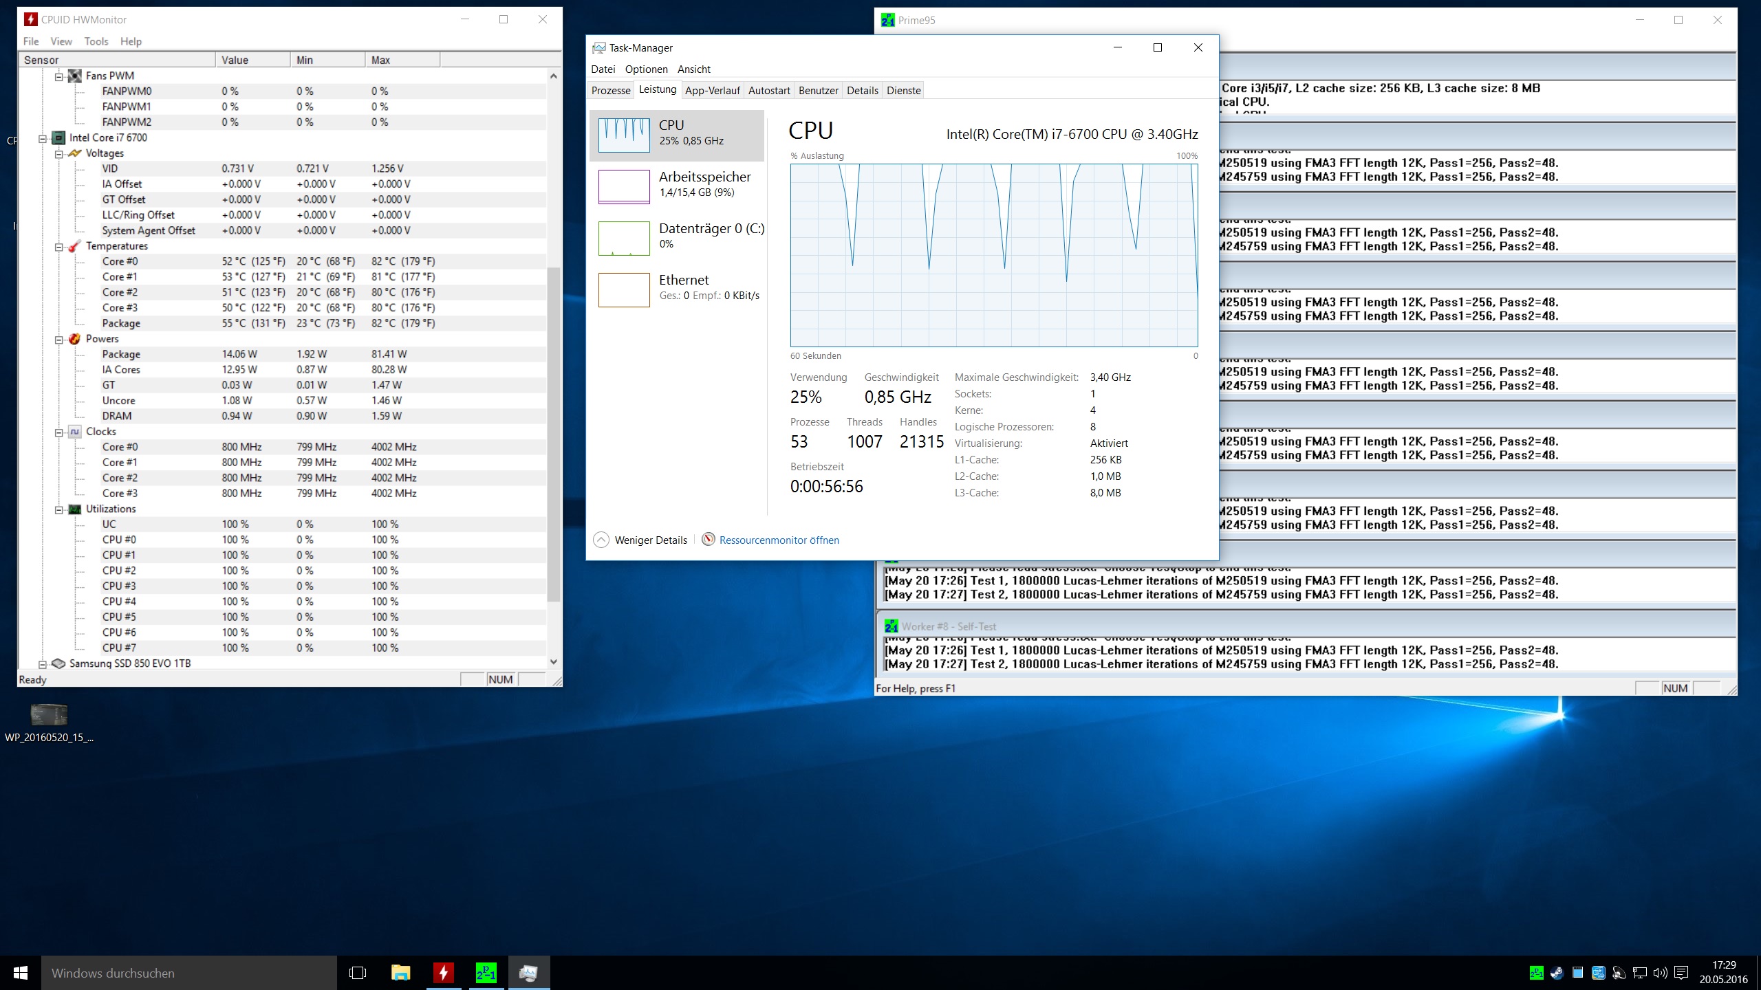Click the Task View taskbar icon
The width and height of the screenshot is (1761, 990).
point(358,973)
